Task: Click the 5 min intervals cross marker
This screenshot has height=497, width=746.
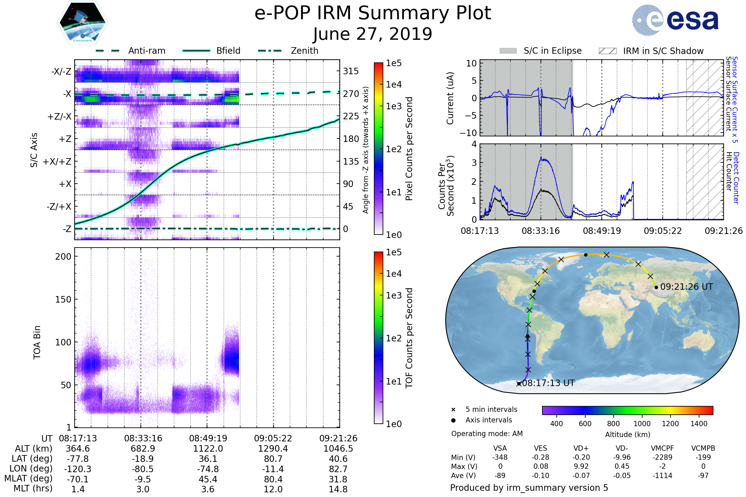Action: pos(453,410)
